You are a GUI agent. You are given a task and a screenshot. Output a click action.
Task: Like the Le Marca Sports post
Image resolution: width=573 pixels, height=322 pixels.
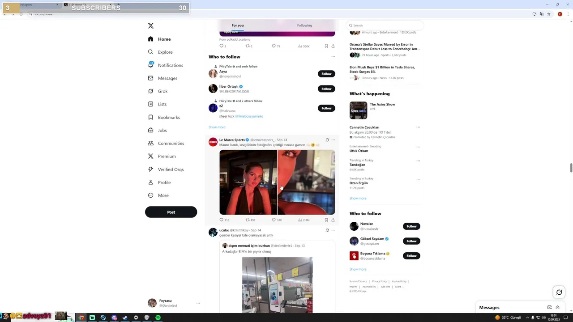click(277, 220)
